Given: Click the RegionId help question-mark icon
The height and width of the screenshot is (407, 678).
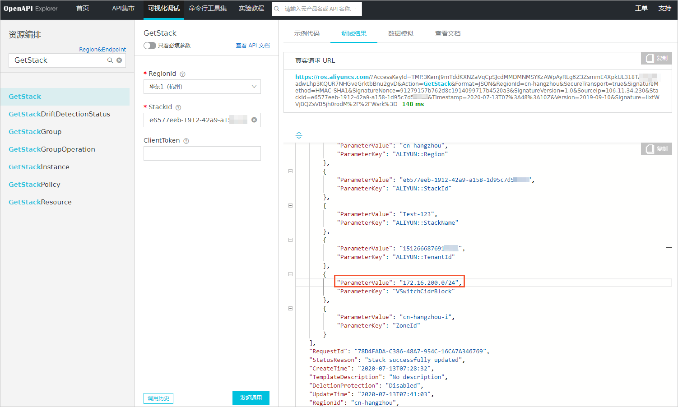Looking at the screenshot, I should pyautogui.click(x=182, y=74).
